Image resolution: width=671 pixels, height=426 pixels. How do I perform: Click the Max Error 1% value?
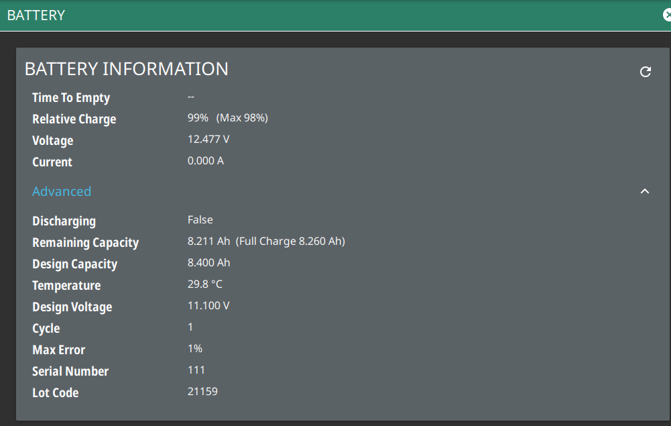195,348
